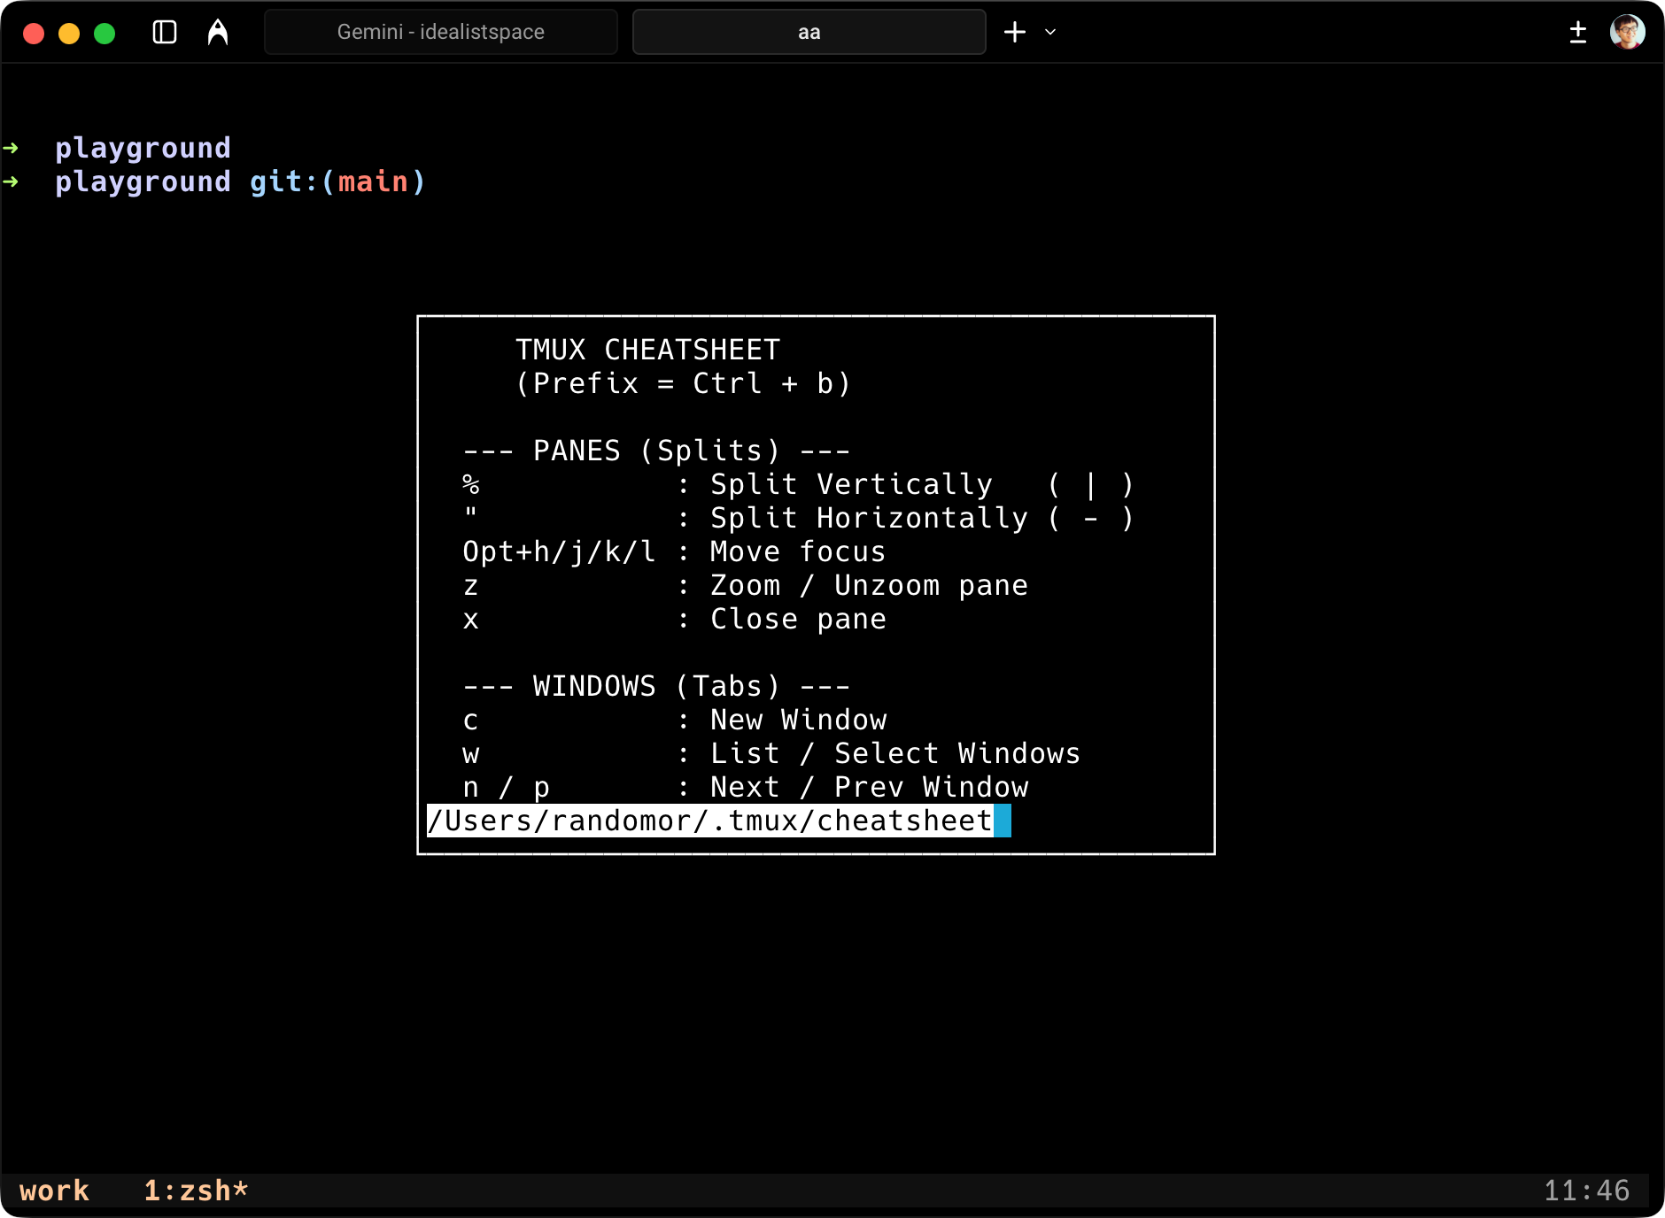Viewport: 1665px width, 1218px height.
Task: Open a new tab with the plus icon
Action: coord(1015,32)
